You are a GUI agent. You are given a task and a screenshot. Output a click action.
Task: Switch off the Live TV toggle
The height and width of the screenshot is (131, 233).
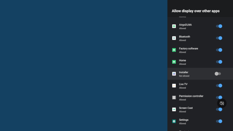pos(219,86)
